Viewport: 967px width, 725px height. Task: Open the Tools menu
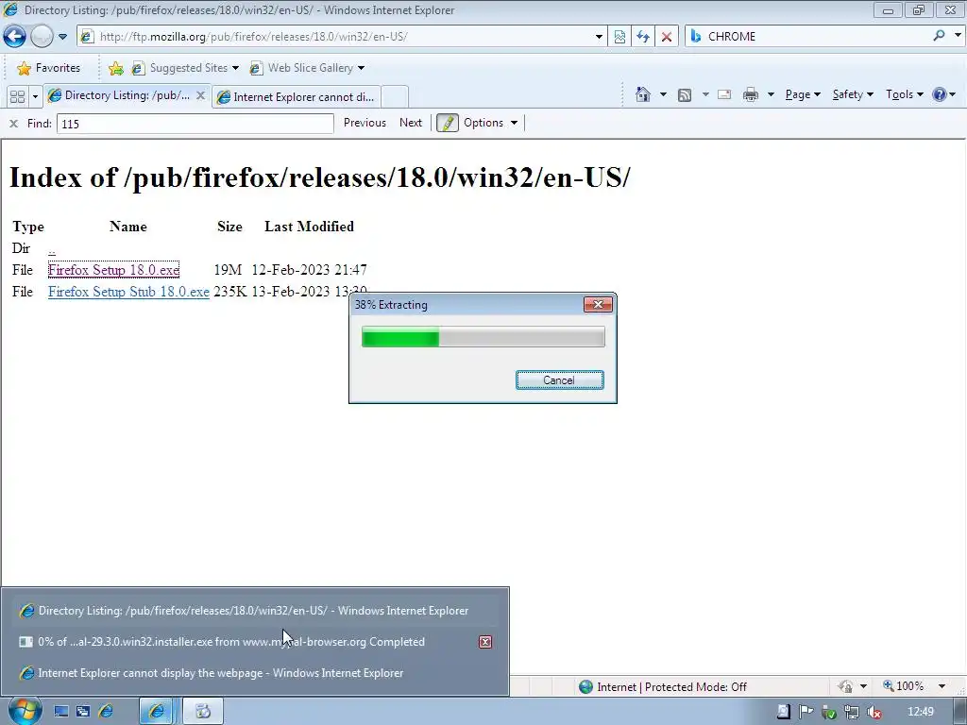pyautogui.click(x=904, y=94)
